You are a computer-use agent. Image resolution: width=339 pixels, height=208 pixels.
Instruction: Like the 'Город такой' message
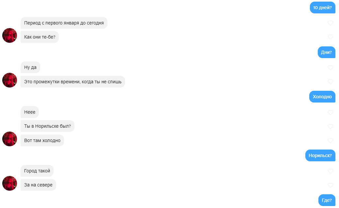coord(331,171)
